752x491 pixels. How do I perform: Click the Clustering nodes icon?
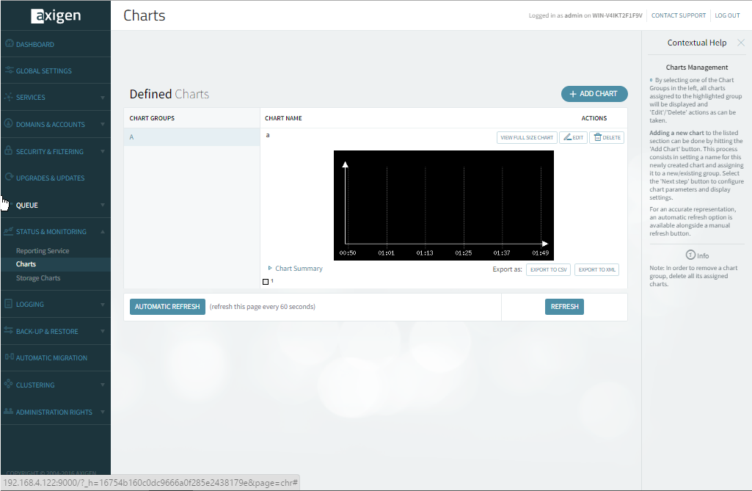pos(10,385)
